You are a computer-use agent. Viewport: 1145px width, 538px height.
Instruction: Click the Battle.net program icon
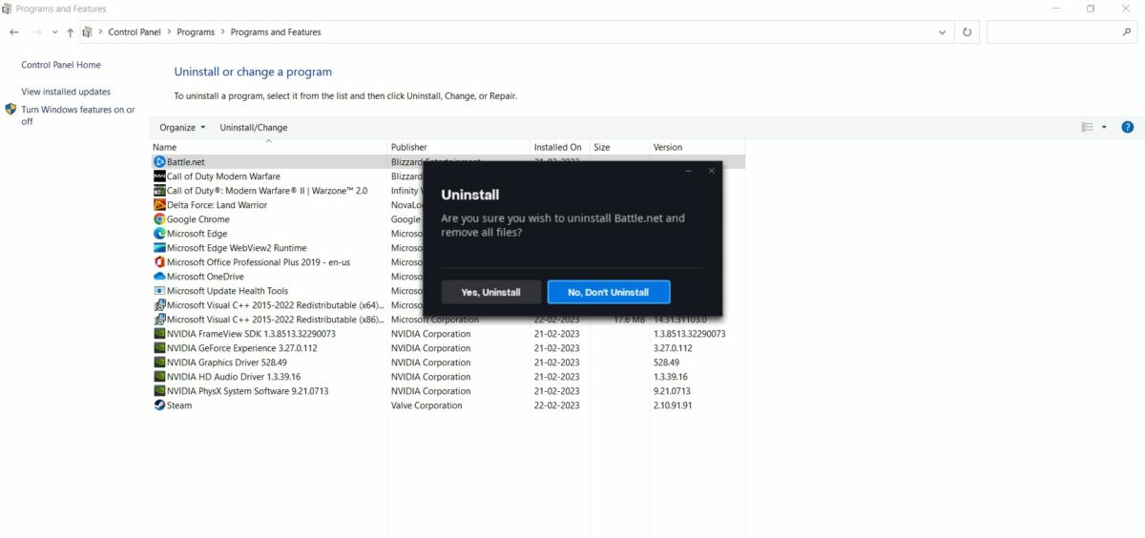tap(159, 162)
